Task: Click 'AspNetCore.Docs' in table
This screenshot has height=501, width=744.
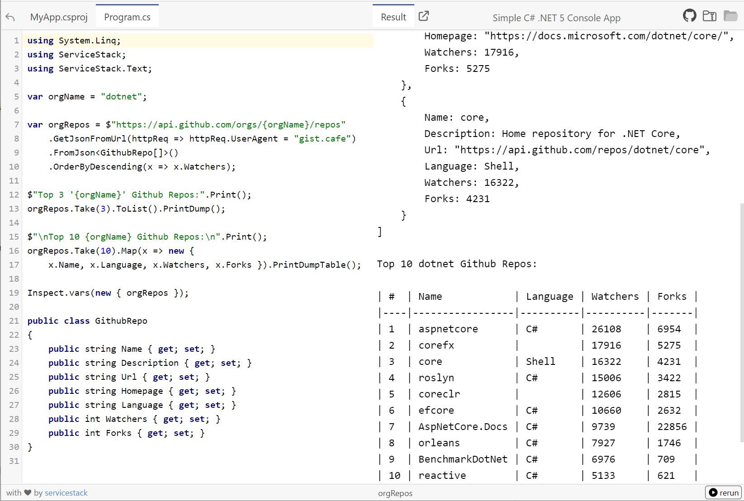Action: click(x=463, y=426)
